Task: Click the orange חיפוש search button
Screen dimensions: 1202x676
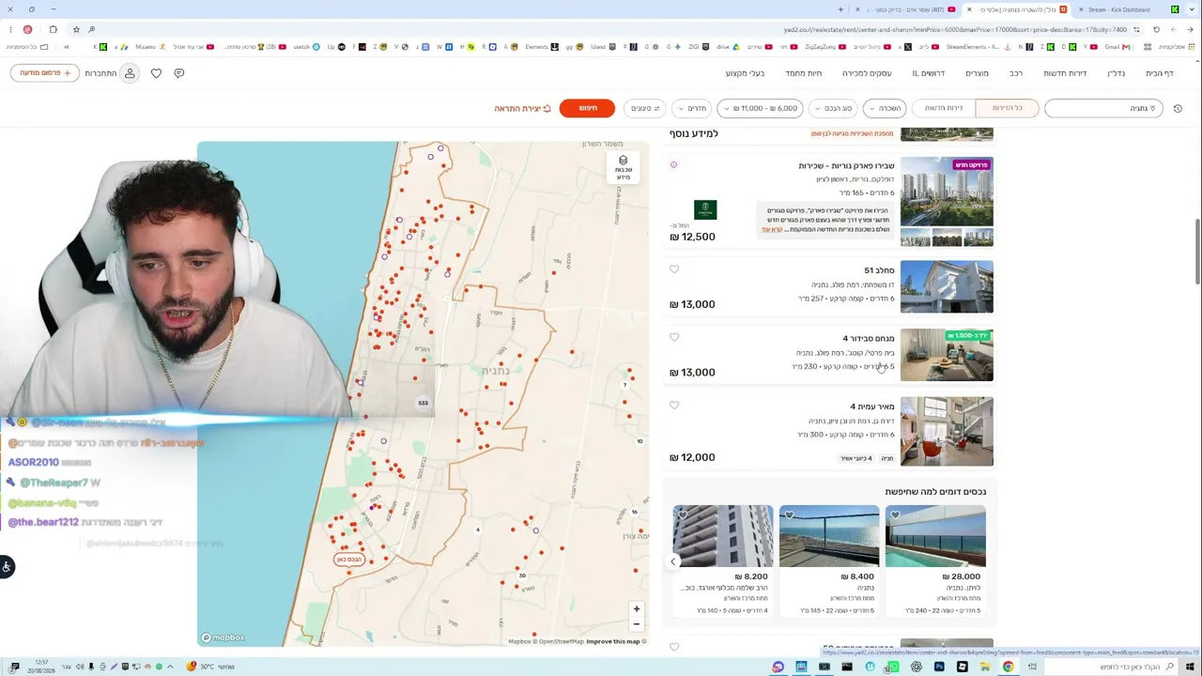Action: tap(587, 108)
